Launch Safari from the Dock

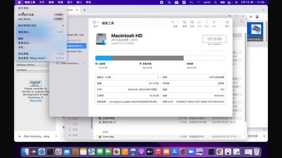[42, 152]
